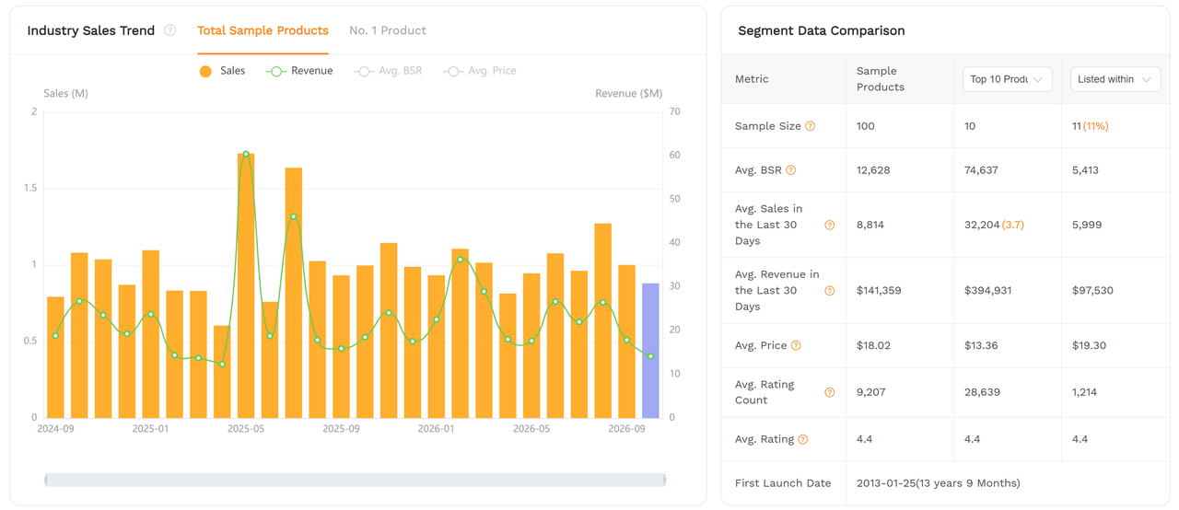Click Segment Data Comparison heading
This screenshot has height=510, width=1179.
point(822,30)
